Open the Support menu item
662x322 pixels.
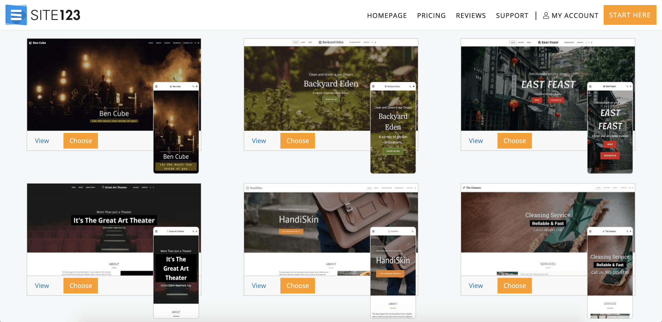point(512,16)
